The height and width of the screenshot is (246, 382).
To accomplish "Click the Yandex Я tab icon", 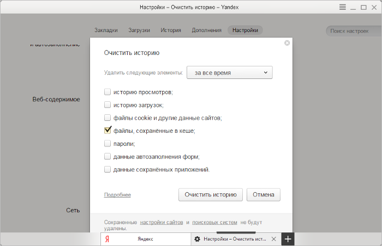I will click(108, 239).
